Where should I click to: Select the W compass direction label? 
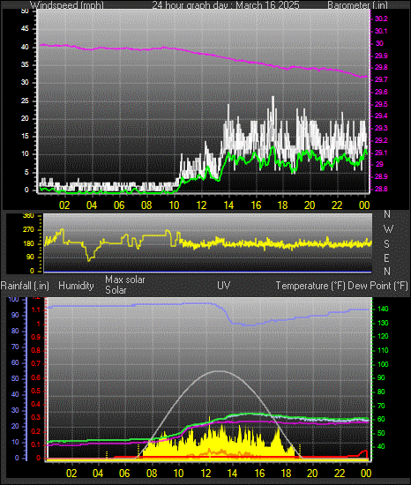(x=388, y=229)
